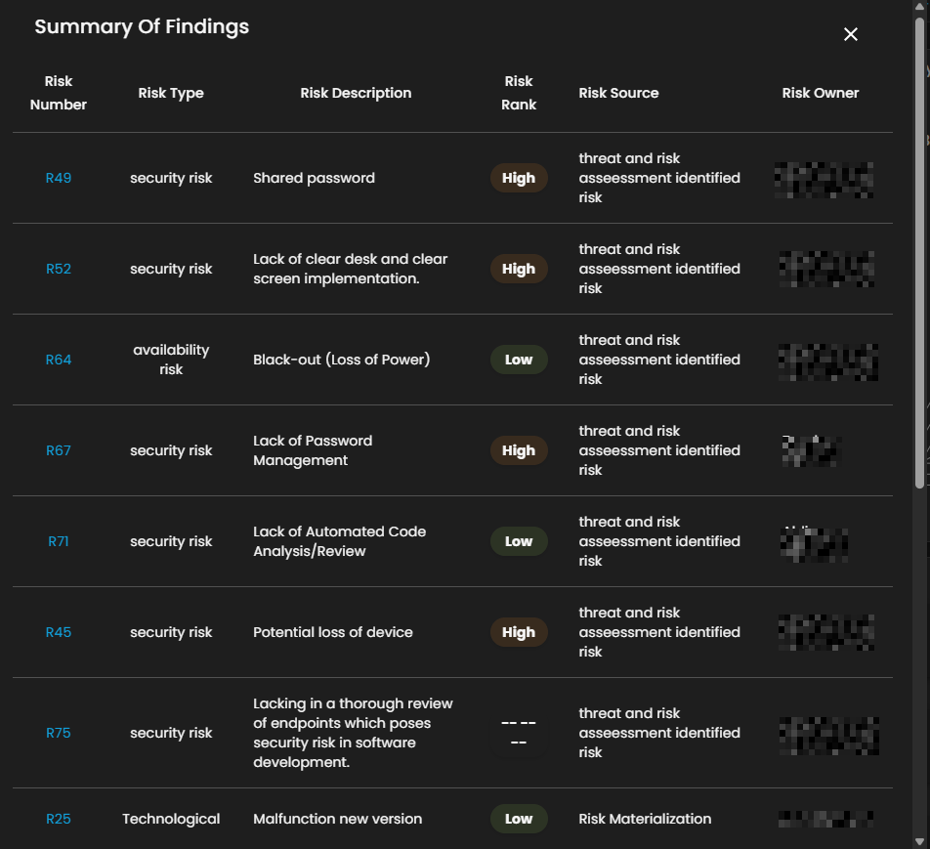930x849 pixels.
Task: Open risk number R45 link
Action: click(59, 632)
